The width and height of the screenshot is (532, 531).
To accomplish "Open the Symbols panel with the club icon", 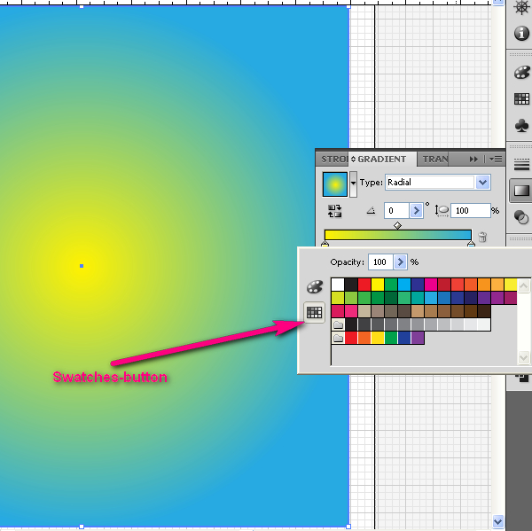I will coord(522,127).
